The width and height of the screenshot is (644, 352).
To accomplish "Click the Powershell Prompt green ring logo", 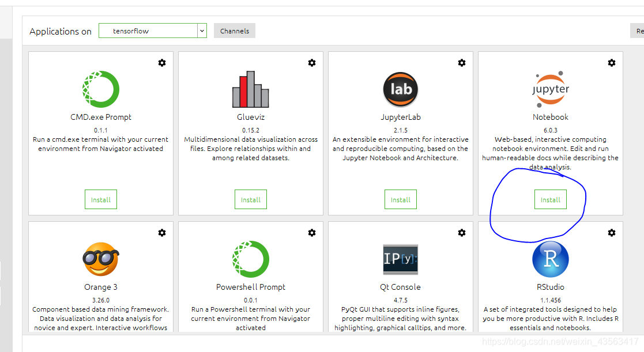I will (251, 259).
